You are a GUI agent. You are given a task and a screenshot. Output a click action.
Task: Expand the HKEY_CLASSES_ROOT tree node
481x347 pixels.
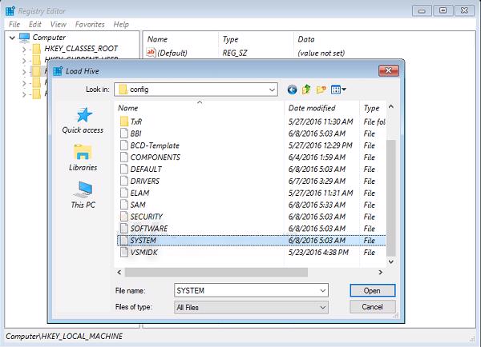click(24, 49)
